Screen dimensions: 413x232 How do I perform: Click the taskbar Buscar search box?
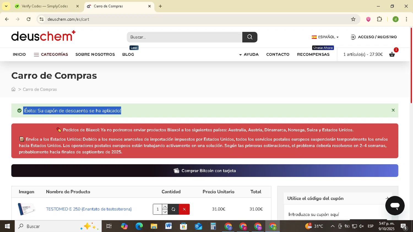(58, 226)
